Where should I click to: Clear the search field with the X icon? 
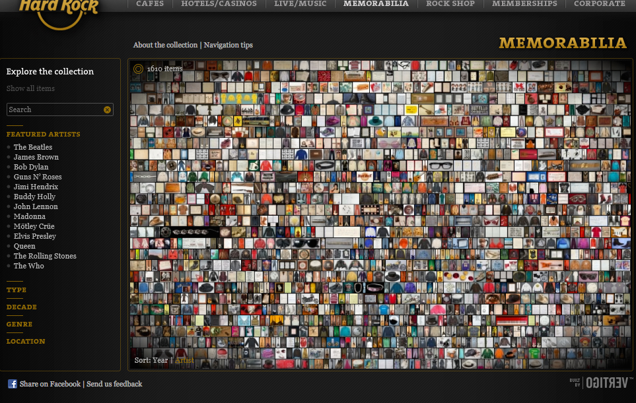pos(107,109)
